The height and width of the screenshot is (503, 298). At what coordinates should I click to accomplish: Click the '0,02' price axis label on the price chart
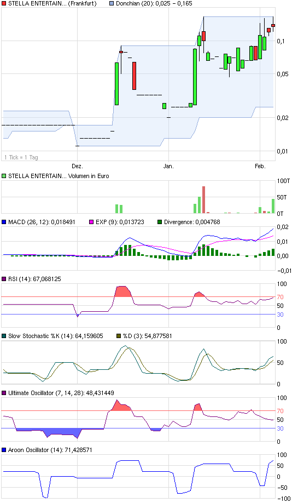282,118
